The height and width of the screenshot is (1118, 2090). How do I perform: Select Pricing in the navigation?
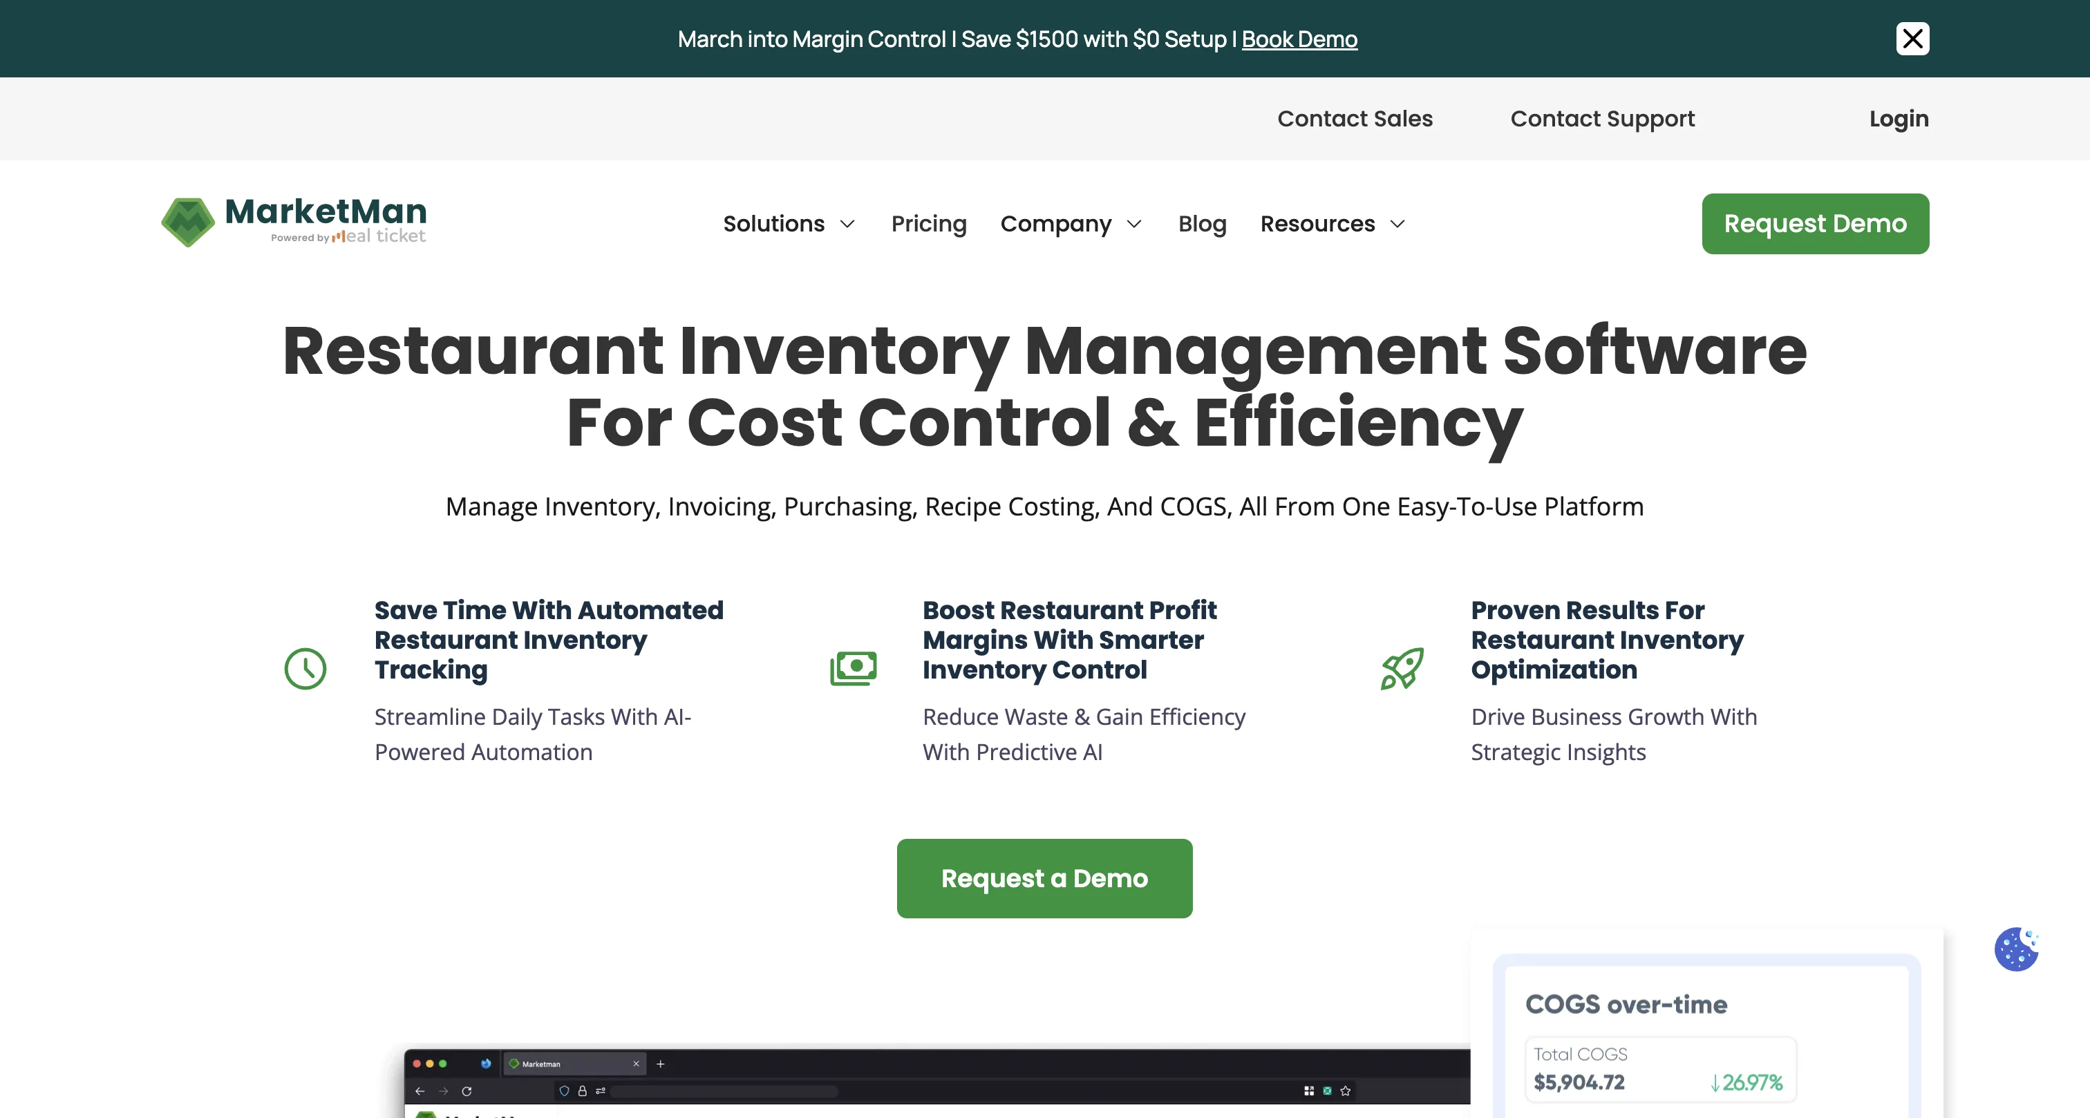click(x=929, y=224)
